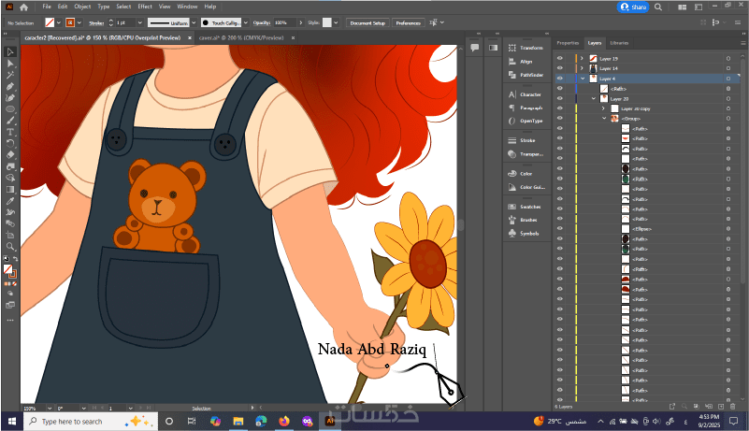This screenshot has height=431, width=749.
Task: Toggle visibility of Layer 14
Action: [x=560, y=68]
